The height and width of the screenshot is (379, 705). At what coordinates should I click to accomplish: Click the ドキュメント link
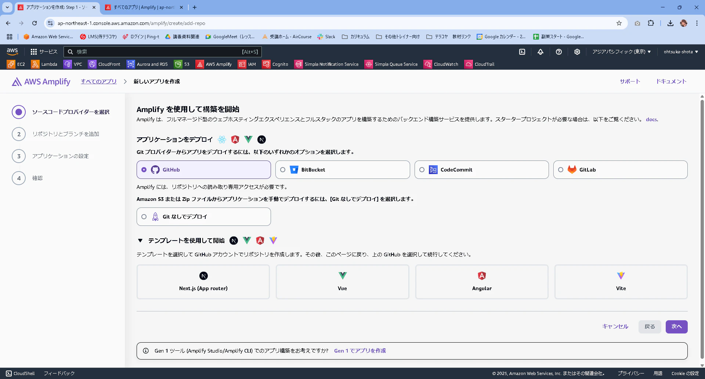tap(671, 82)
